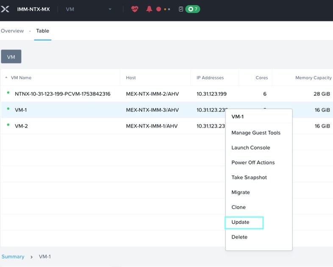Choose Clone from context menu
The image size is (333, 267).
(239, 207)
